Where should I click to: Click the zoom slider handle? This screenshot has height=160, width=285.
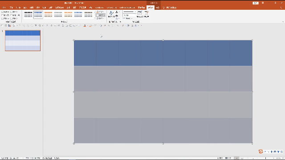265,158
